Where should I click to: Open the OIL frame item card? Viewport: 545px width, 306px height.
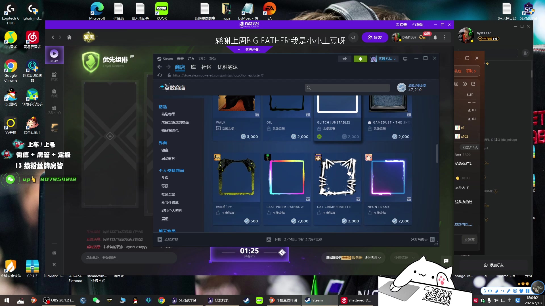[x=287, y=118]
